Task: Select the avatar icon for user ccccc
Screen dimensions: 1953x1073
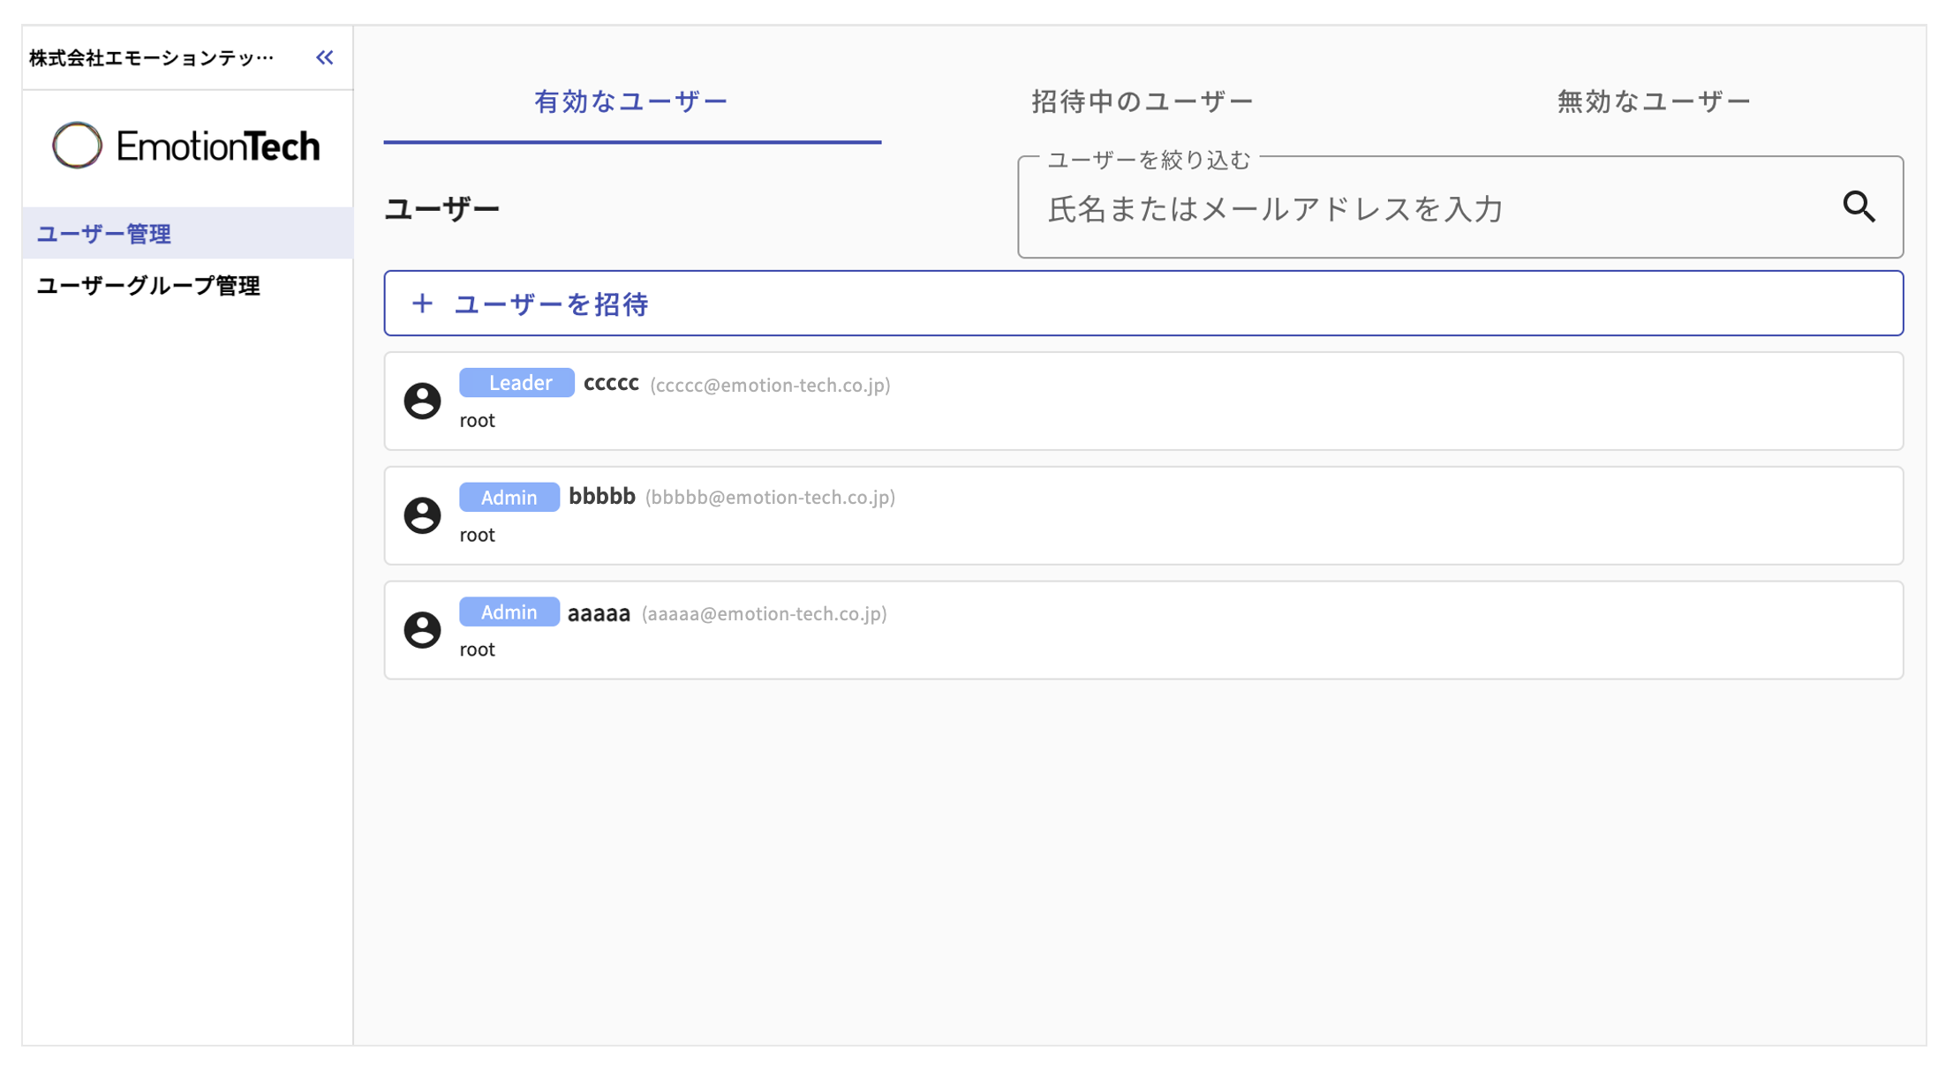Action: tap(422, 401)
